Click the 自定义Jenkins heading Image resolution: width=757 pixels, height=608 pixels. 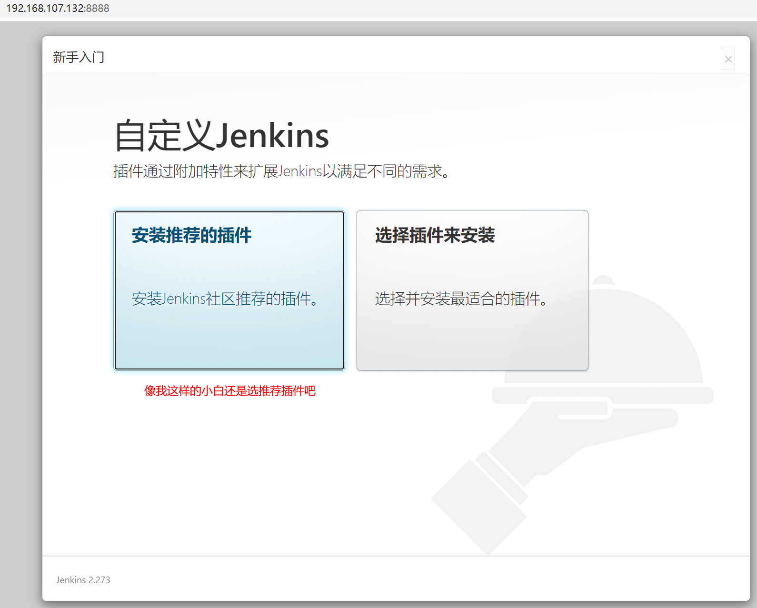point(221,136)
